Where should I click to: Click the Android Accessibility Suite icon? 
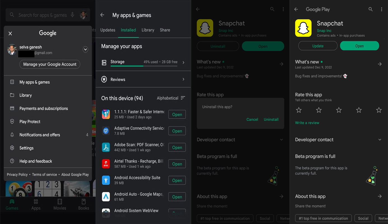click(x=106, y=180)
